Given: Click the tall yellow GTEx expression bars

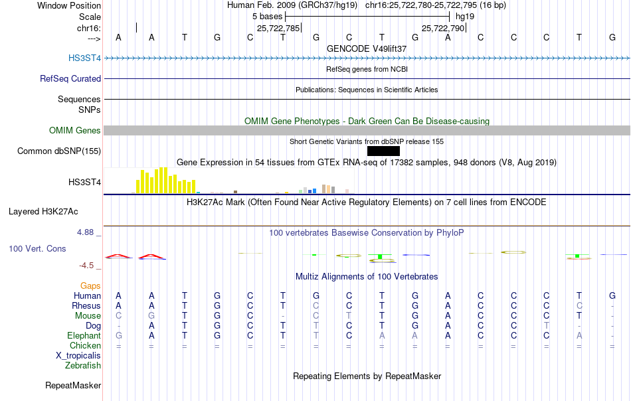Looking at the screenshot, I should [166, 180].
